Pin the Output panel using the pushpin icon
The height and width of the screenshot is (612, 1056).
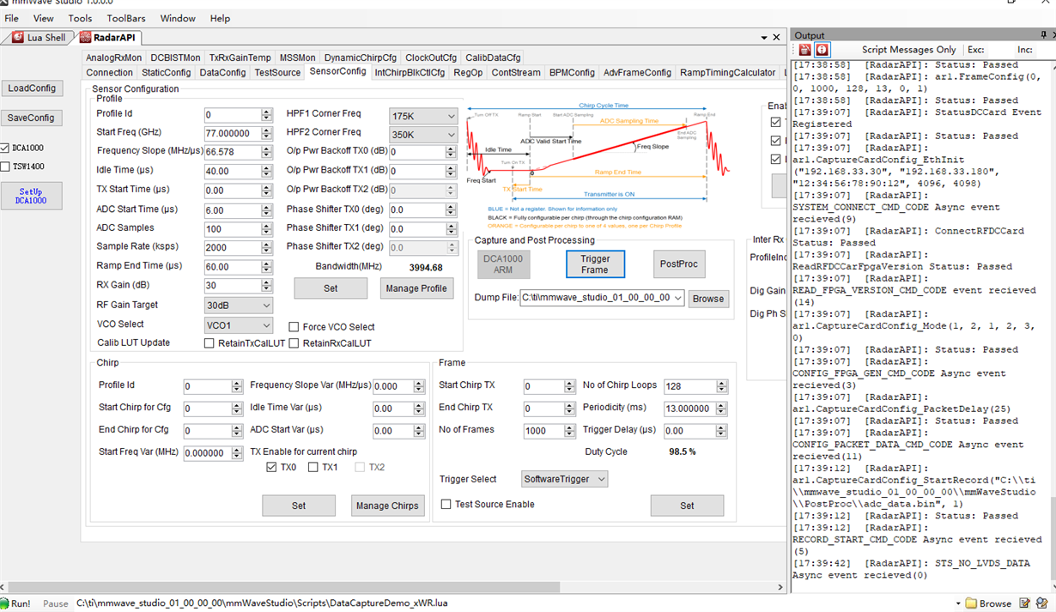pyautogui.click(x=1045, y=35)
